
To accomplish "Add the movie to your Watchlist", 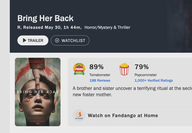I will (70, 40).
